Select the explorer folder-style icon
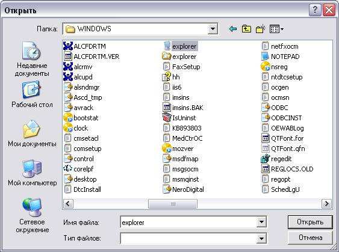The height and width of the screenshot is (252, 339). pyautogui.click(x=179, y=57)
